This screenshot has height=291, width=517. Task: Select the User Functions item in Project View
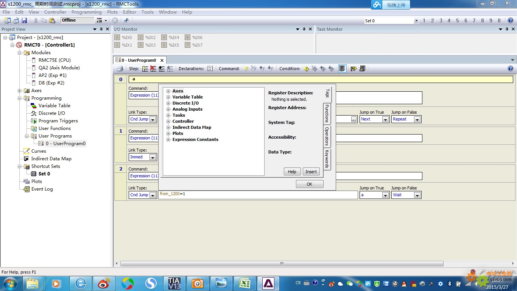pyautogui.click(x=55, y=128)
